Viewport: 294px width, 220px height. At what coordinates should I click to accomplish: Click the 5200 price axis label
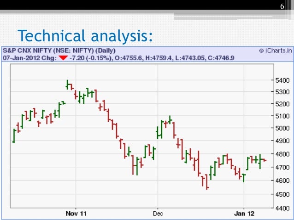[x=282, y=104]
